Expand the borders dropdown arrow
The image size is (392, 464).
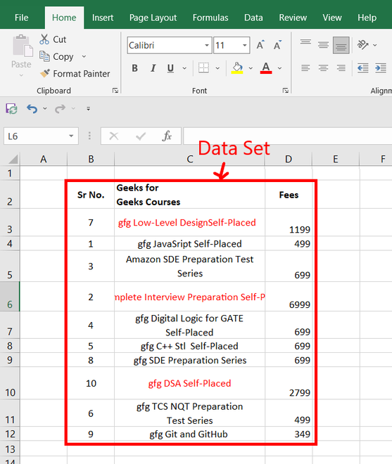coord(217,68)
